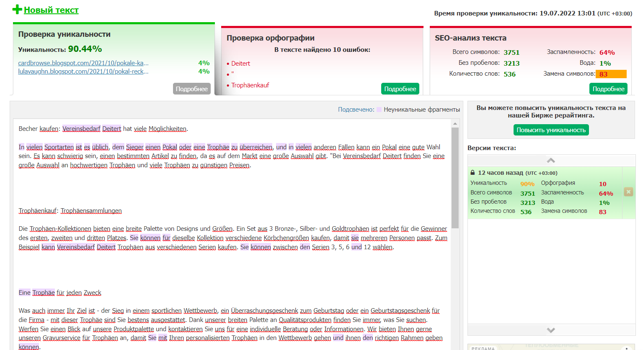Open the cardbrowse.blogspot.com source link

tap(83, 63)
